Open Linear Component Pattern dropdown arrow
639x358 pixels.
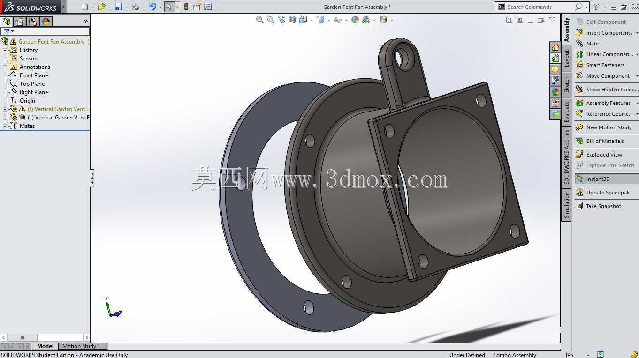pos(637,54)
